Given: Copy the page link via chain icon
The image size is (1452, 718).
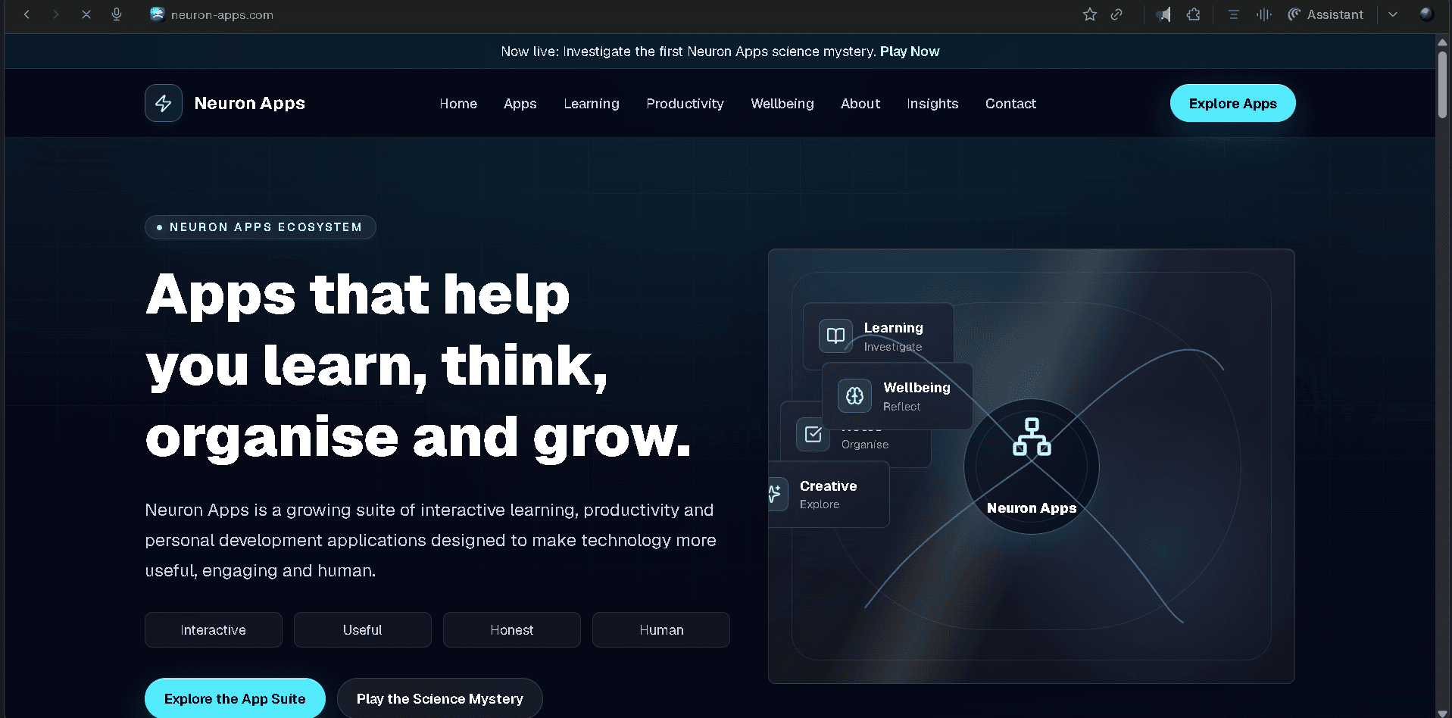Looking at the screenshot, I should [x=1116, y=14].
